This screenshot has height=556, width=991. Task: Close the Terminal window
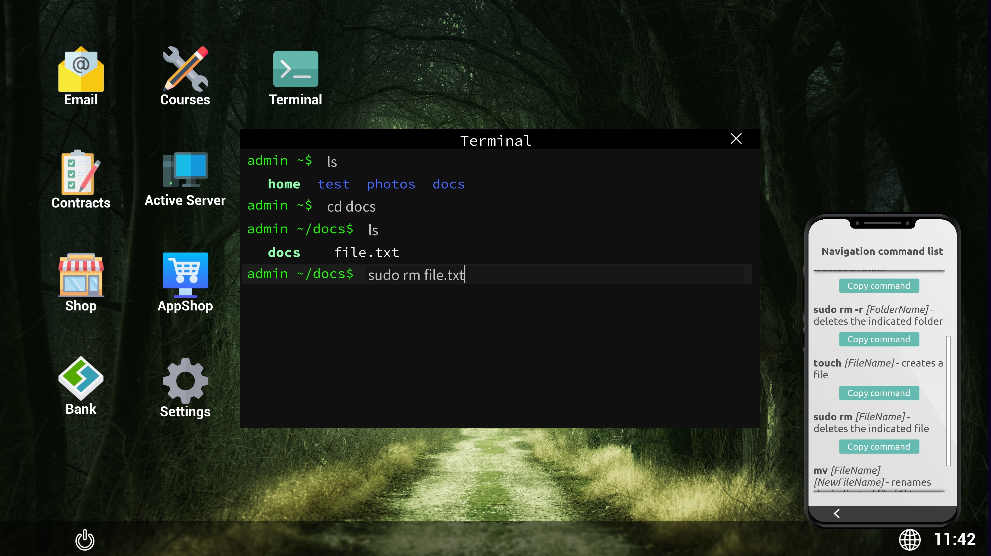click(x=736, y=138)
